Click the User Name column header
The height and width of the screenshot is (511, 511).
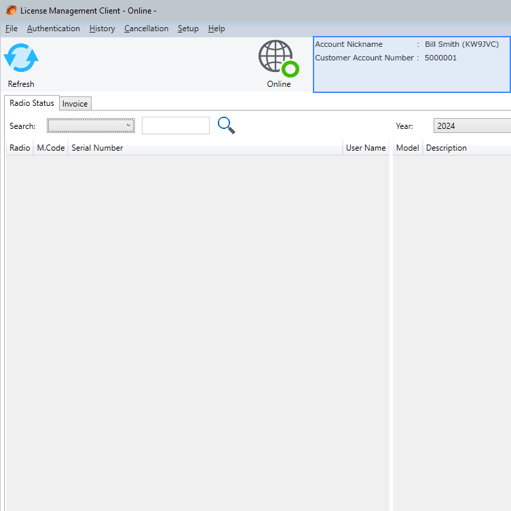tap(366, 148)
